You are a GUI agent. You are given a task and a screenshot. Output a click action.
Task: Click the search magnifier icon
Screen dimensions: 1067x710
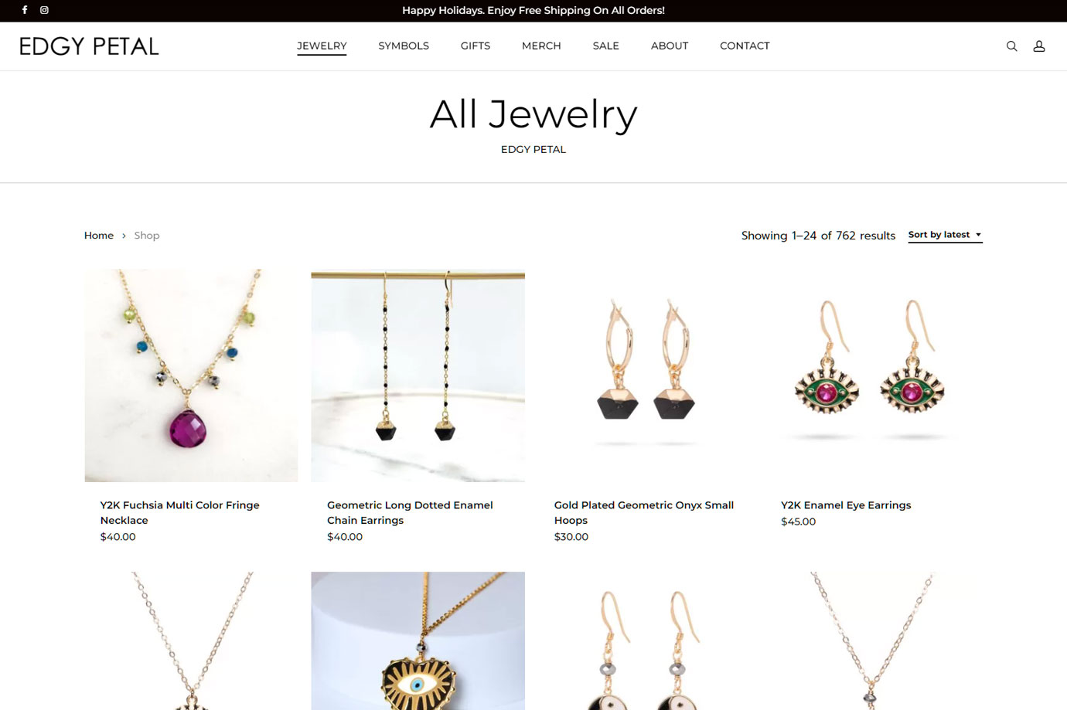pos(1011,46)
